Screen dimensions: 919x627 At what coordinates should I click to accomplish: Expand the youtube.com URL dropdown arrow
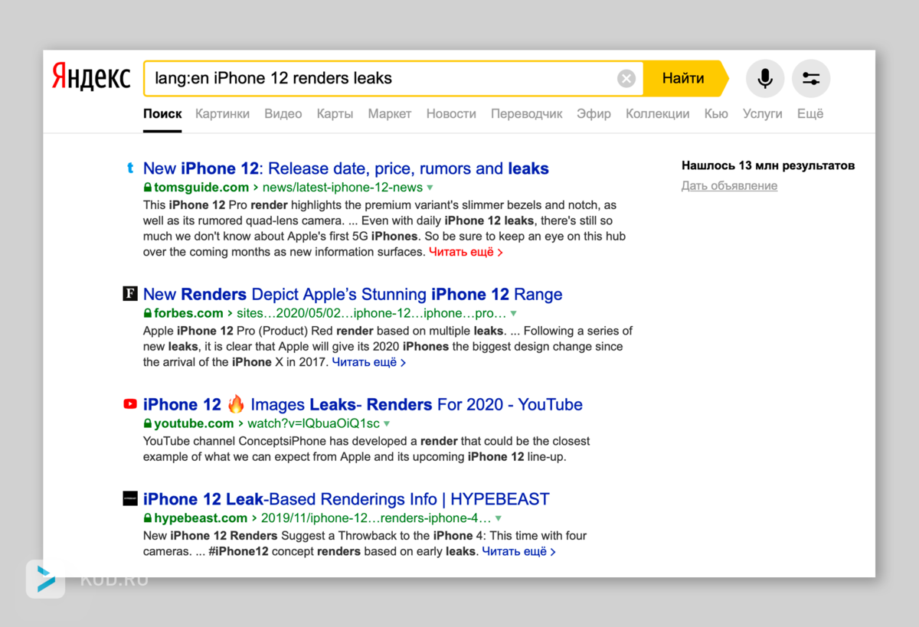[387, 424]
